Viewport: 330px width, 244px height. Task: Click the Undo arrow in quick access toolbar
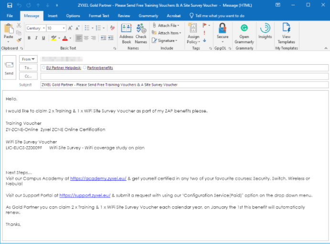(x=19, y=5)
